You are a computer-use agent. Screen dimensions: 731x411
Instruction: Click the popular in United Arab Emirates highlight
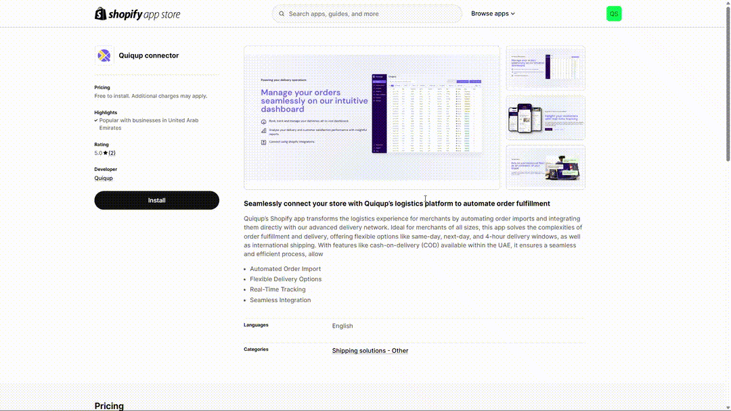click(149, 124)
